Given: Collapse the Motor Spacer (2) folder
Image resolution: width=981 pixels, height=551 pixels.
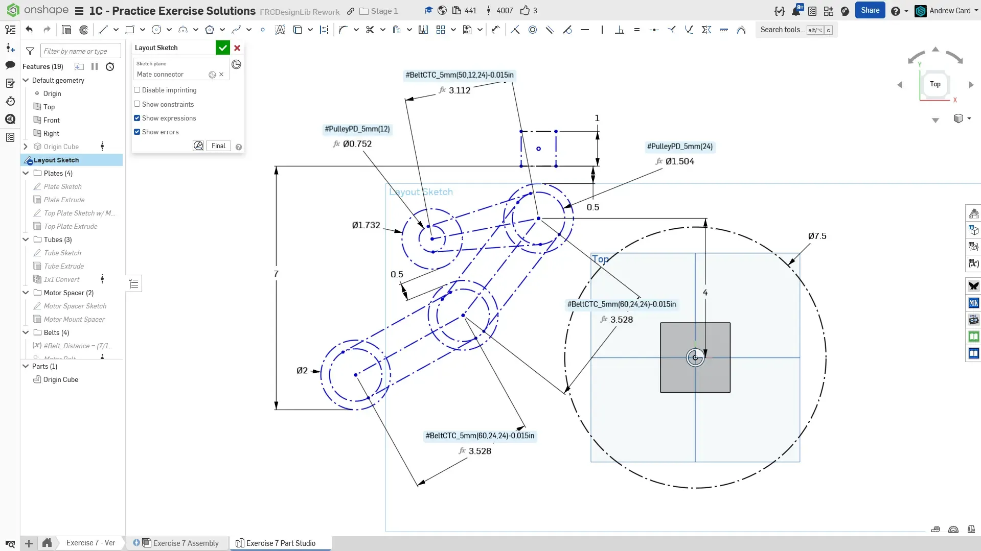Looking at the screenshot, I should (26, 293).
